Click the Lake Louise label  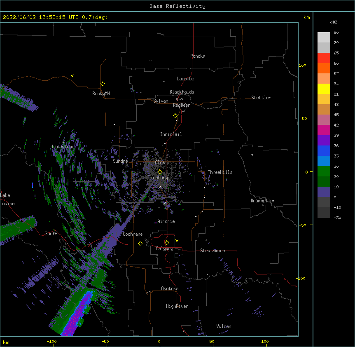pyautogui.click(x=7, y=199)
